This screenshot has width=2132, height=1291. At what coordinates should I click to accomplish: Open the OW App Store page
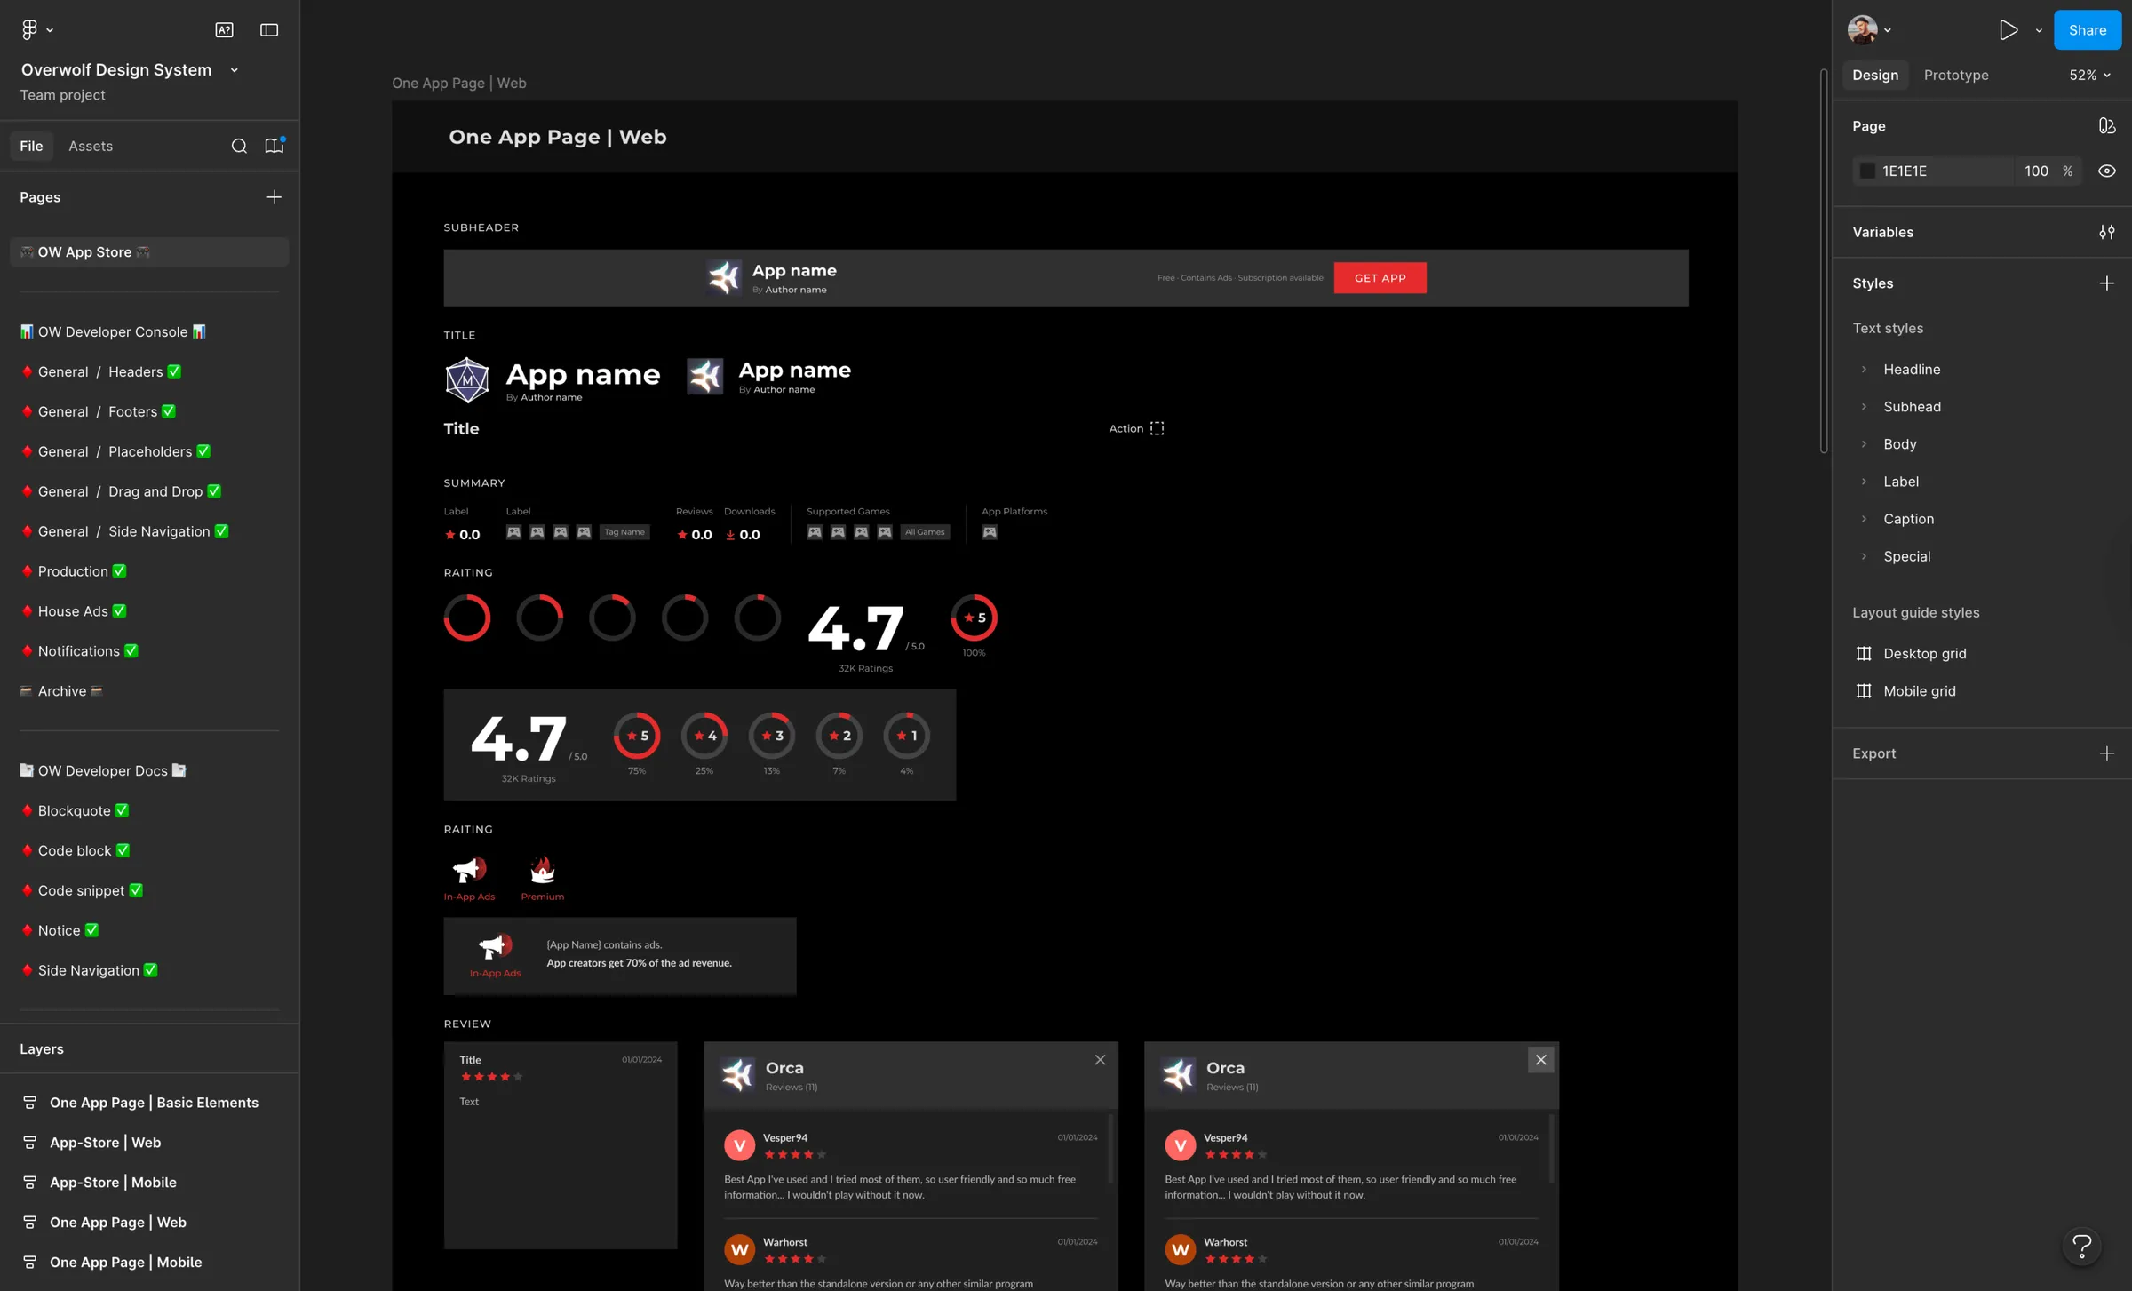click(x=149, y=252)
